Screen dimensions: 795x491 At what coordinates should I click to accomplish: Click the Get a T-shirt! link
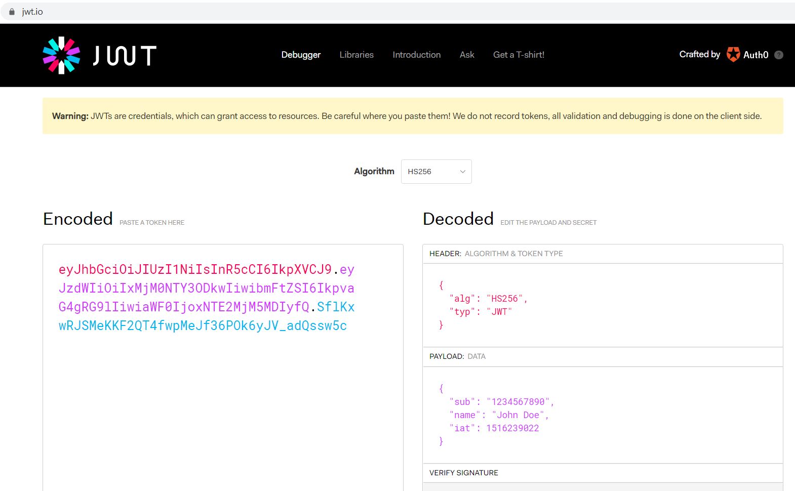click(519, 55)
